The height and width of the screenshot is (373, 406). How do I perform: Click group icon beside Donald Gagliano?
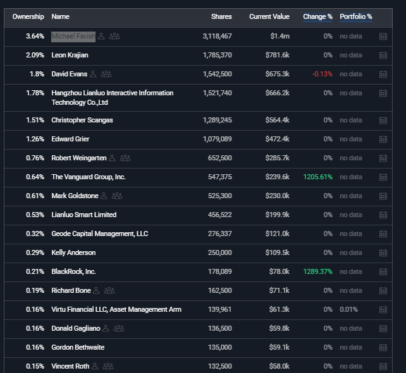[119, 328]
